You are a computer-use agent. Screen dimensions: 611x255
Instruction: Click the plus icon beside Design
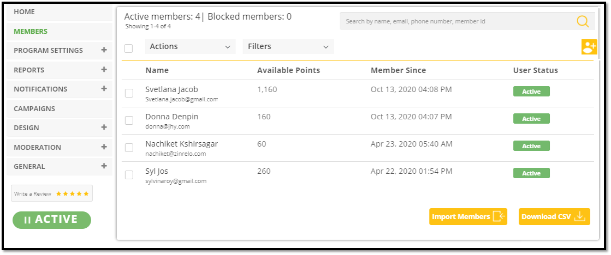click(104, 127)
